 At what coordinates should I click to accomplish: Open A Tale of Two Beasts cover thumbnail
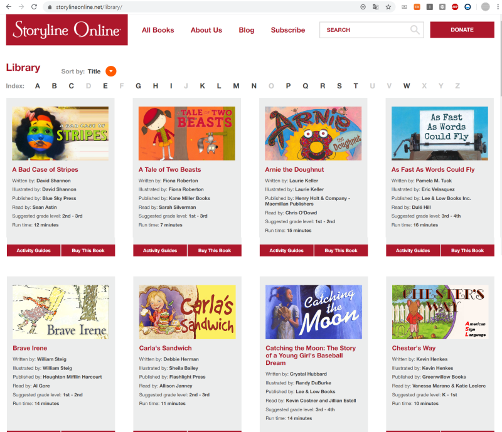tap(186, 134)
